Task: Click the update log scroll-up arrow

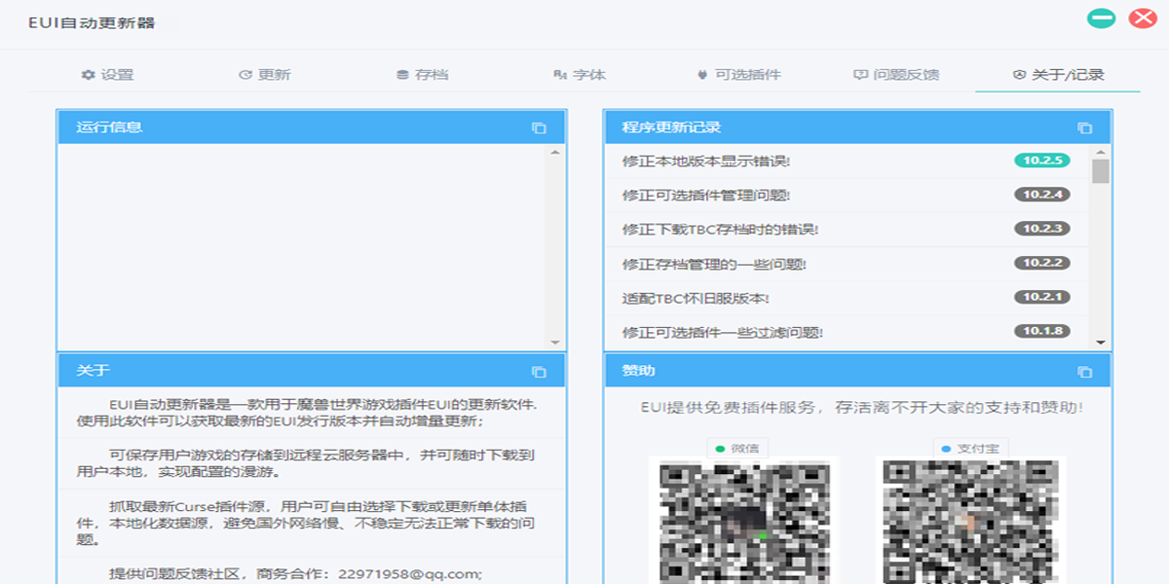Action: (x=1101, y=152)
